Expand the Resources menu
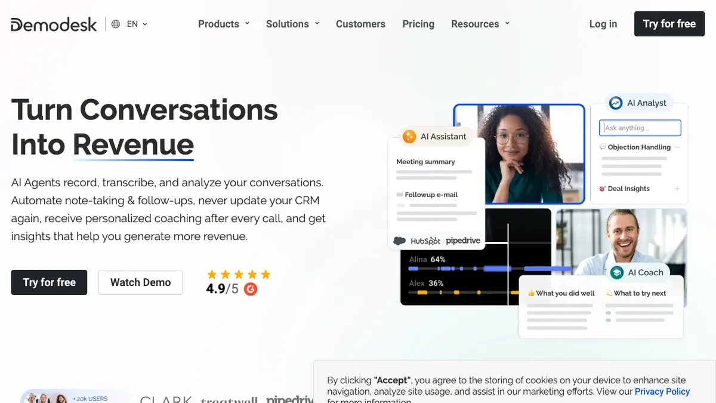 (x=480, y=24)
